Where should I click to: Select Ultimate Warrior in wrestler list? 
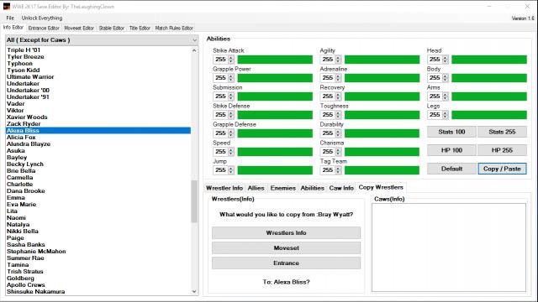coord(98,77)
